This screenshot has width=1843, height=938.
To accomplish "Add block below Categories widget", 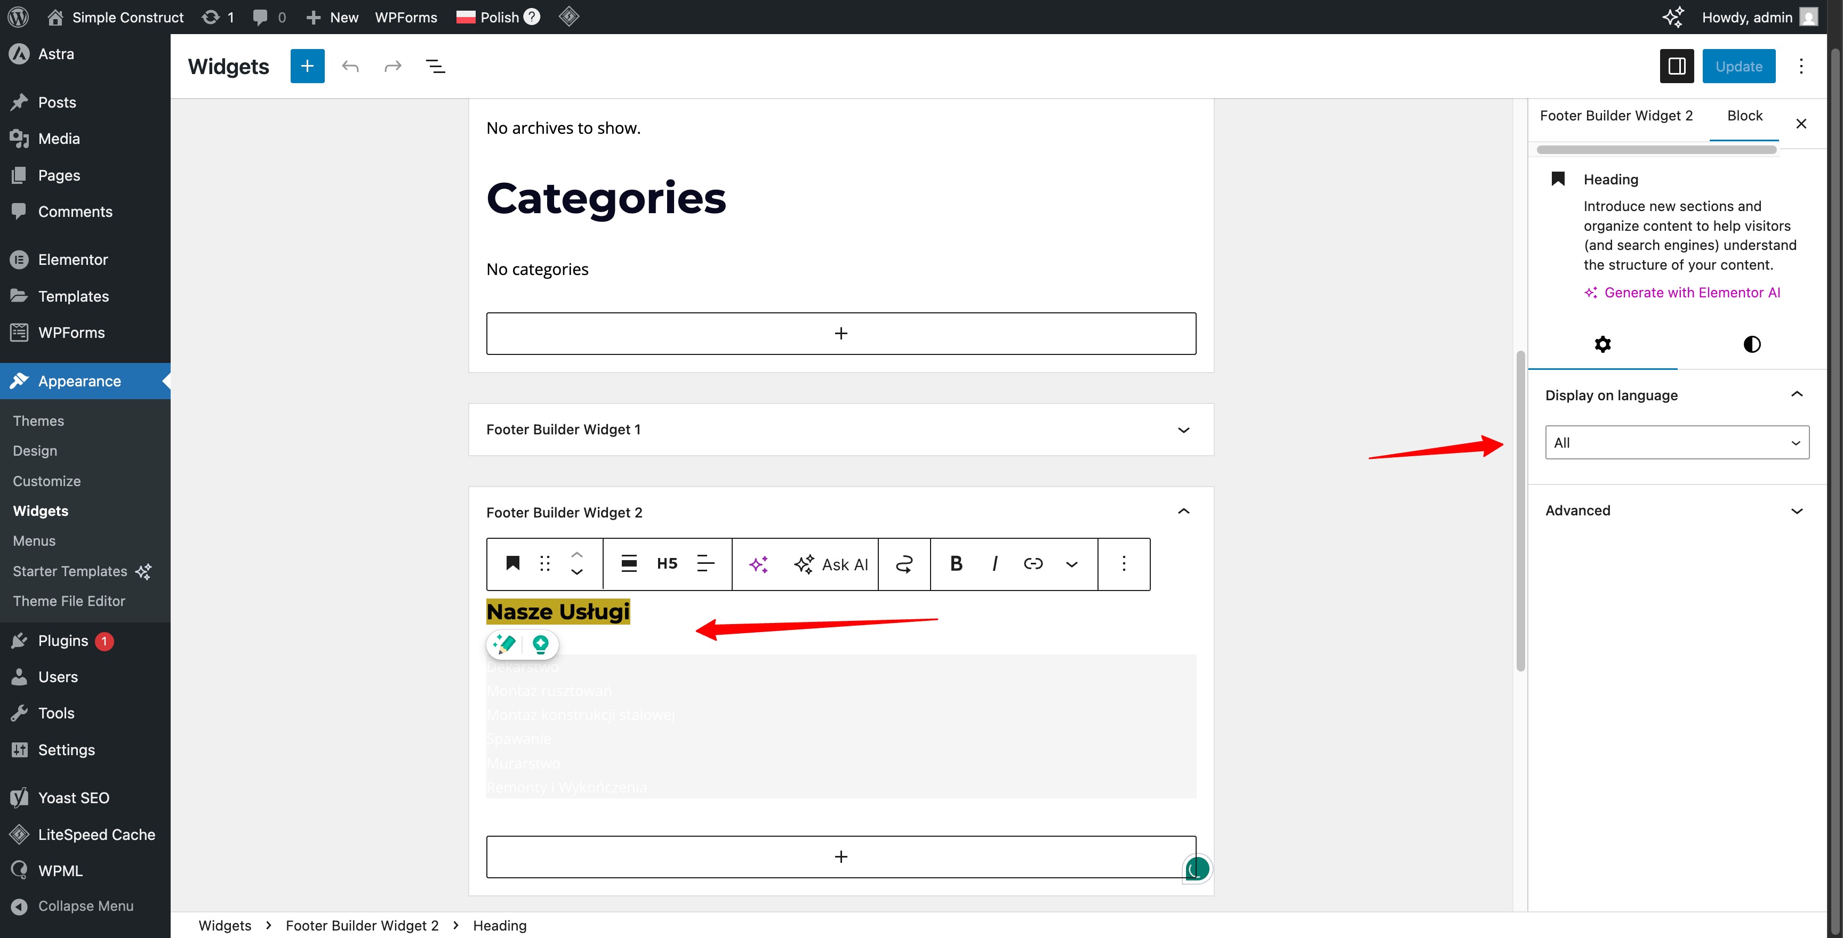I will coord(842,333).
